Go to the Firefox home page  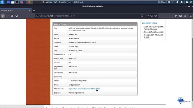pos(17,16)
